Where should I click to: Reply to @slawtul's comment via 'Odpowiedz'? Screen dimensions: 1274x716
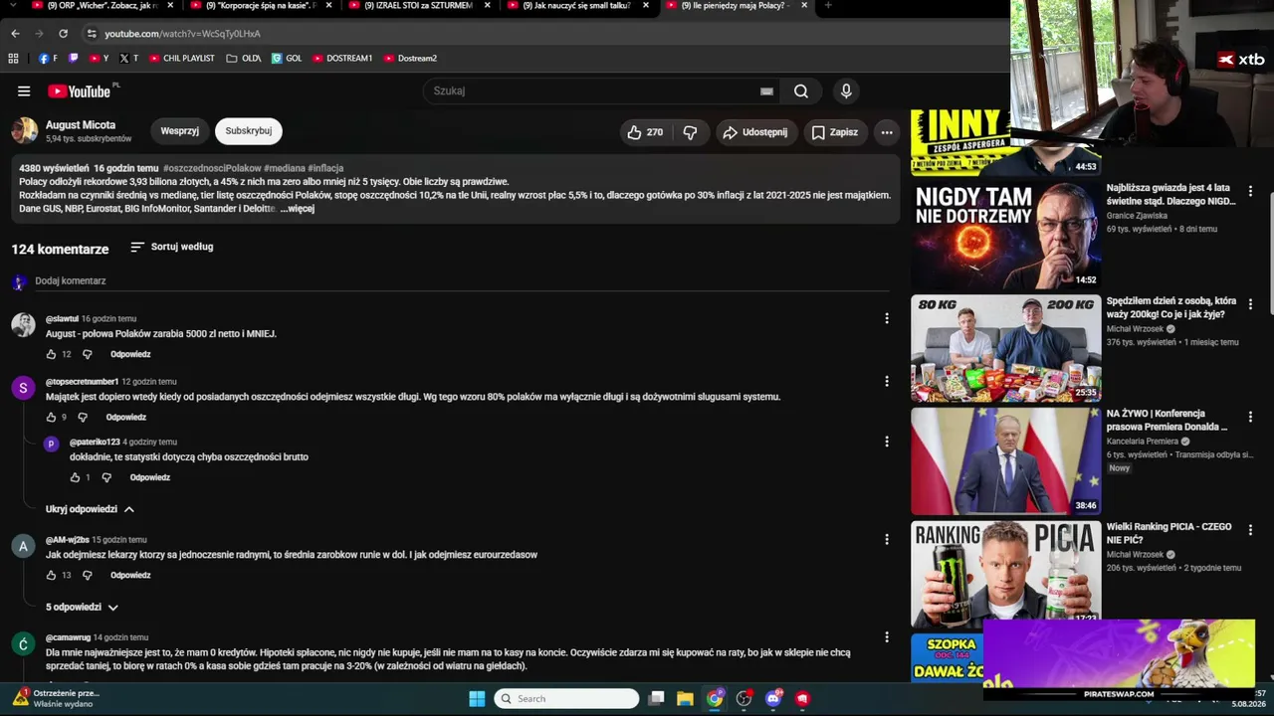point(130,354)
